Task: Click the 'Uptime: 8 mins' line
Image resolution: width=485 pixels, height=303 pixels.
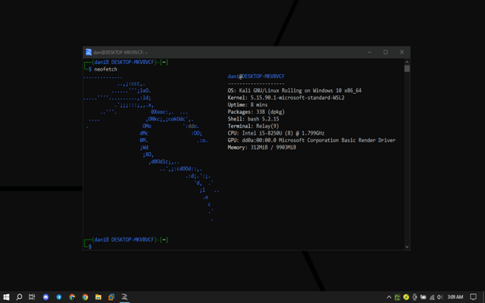Action: [247, 105]
